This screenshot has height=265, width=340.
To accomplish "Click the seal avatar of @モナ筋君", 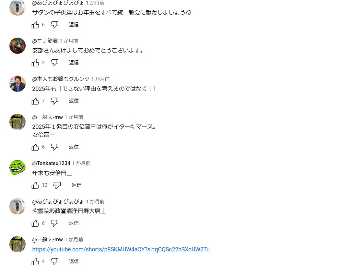I will coord(18,46).
